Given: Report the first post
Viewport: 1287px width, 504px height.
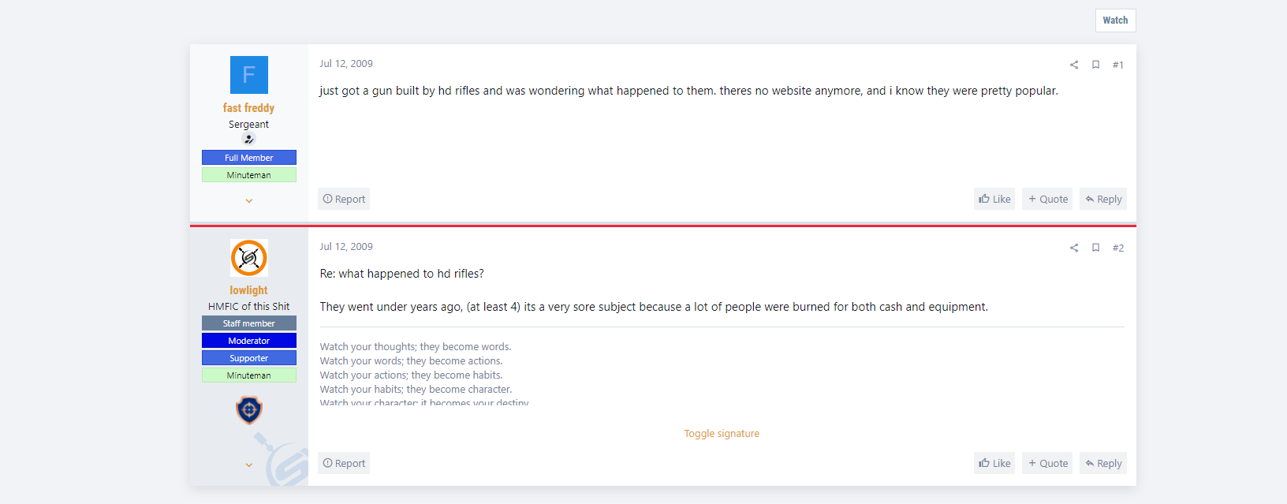Looking at the screenshot, I should (344, 199).
